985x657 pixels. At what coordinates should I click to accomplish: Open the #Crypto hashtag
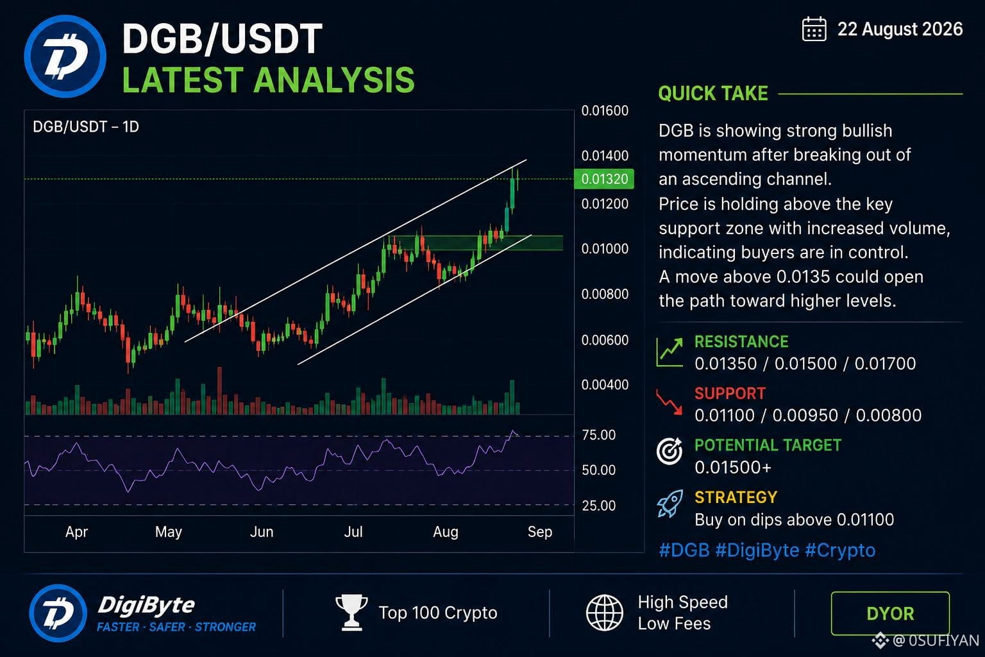[x=840, y=550]
